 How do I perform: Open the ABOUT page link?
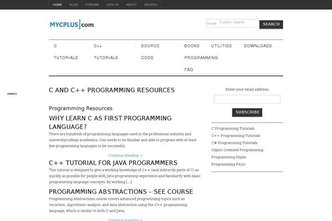131,4
